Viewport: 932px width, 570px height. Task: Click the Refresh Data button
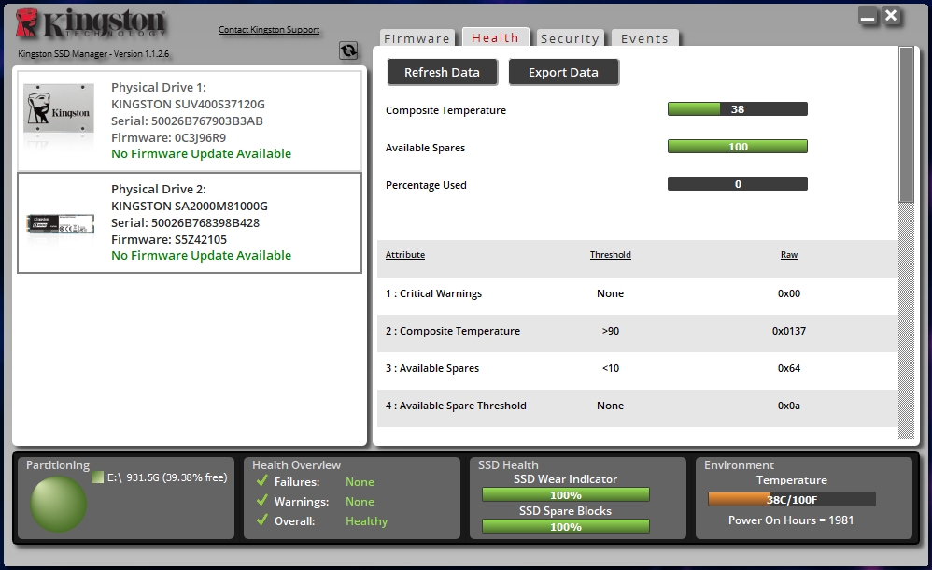click(x=442, y=72)
